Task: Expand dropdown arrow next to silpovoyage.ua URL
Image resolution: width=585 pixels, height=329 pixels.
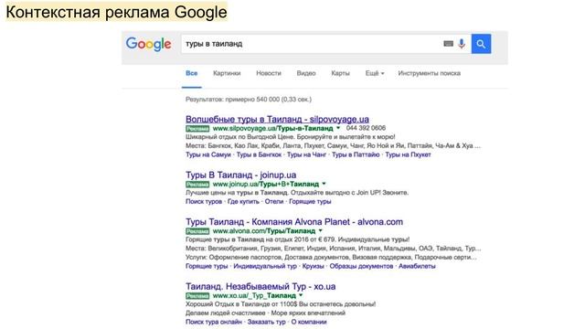Action: [x=338, y=128]
